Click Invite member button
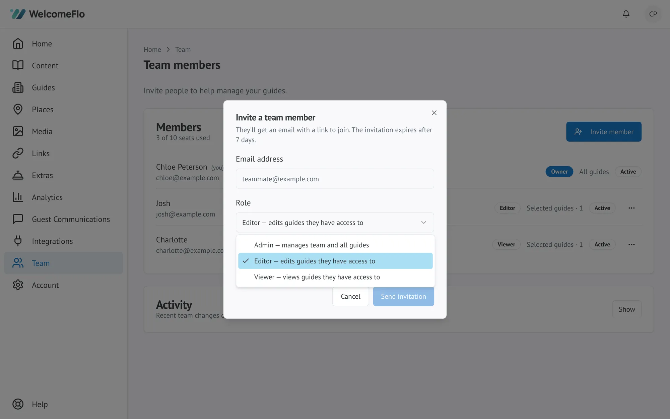Image resolution: width=670 pixels, height=419 pixels. [x=604, y=132]
